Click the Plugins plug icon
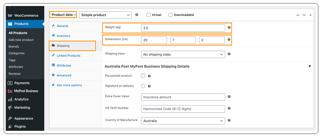 point(10,127)
